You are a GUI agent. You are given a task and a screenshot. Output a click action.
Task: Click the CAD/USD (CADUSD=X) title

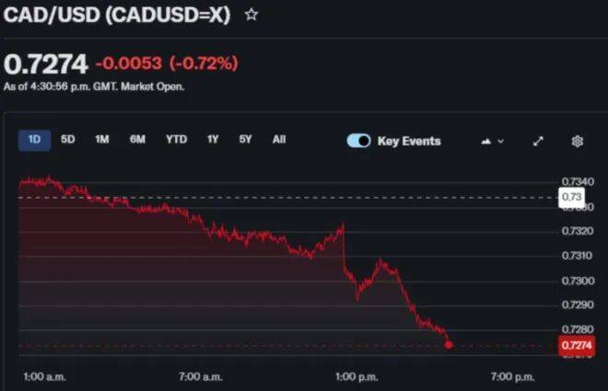(x=119, y=16)
